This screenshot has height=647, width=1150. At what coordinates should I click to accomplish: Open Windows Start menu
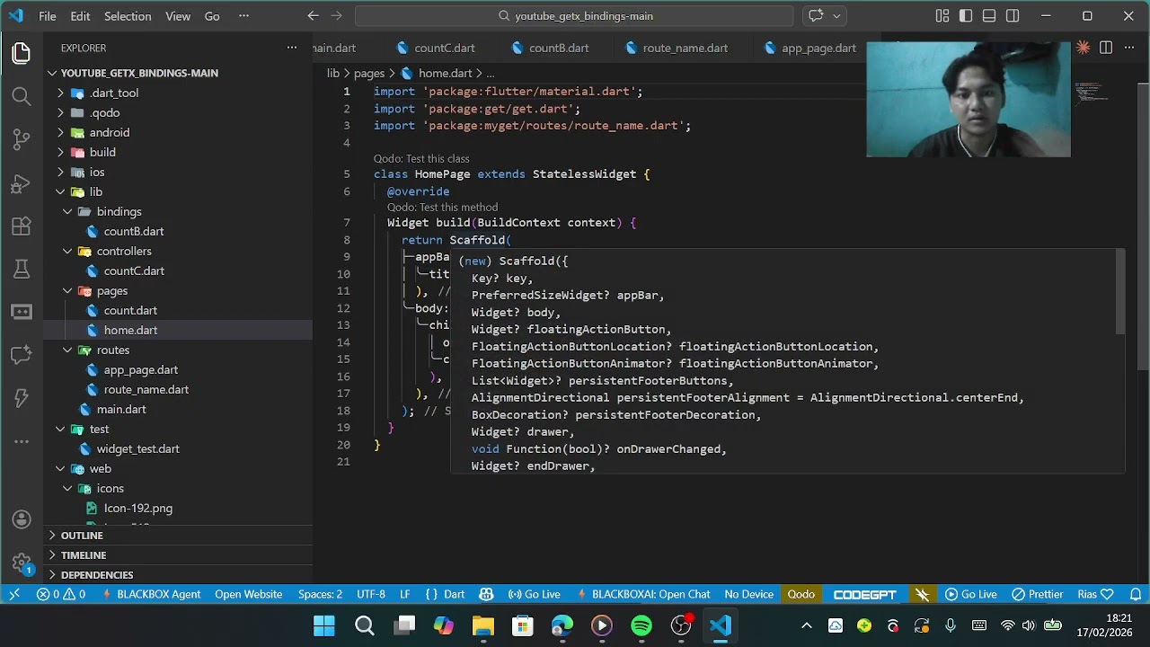(x=324, y=625)
